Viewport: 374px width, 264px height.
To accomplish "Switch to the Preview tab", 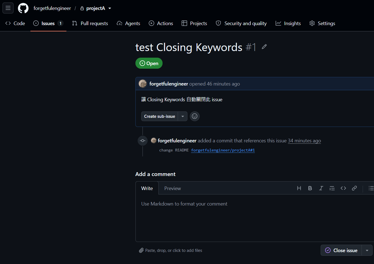I will coord(172,188).
